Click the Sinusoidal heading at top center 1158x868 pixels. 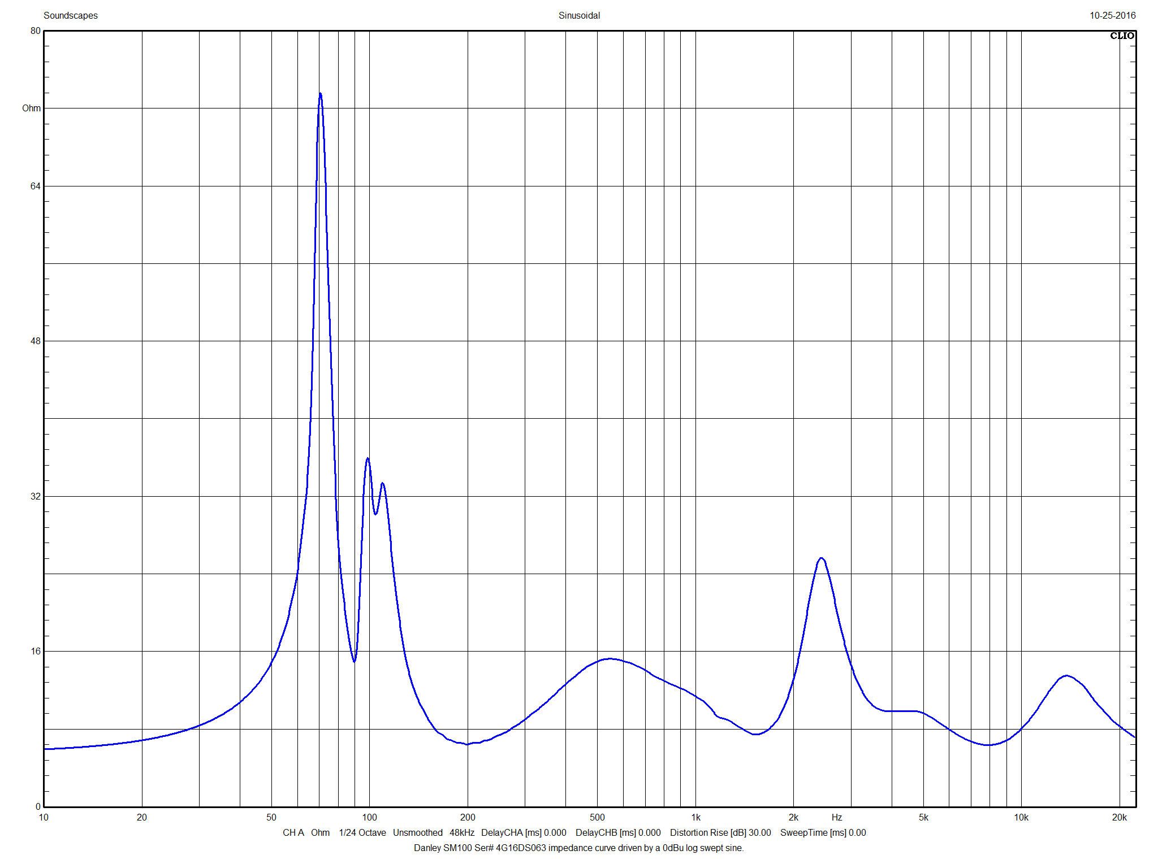(579, 15)
